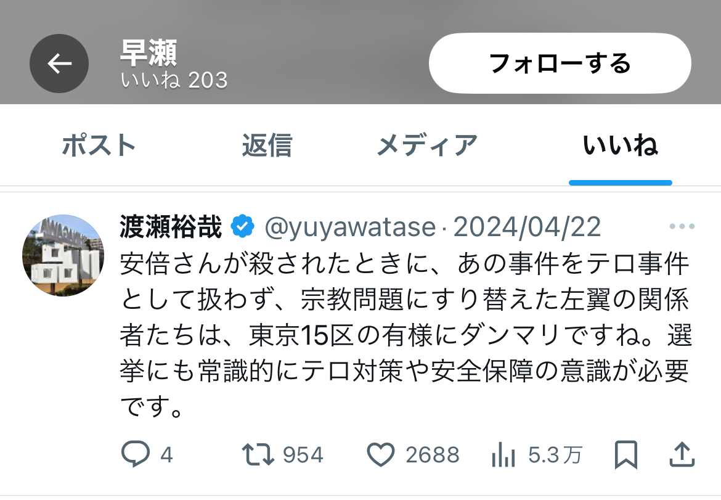Go back using the arrow button
This screenshot has height=500, width=721.
click(x=59, y=64)
